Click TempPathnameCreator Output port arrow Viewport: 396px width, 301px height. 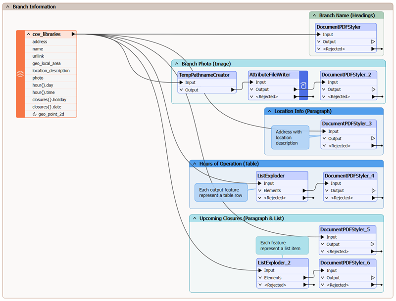click(x=233, y=90)
